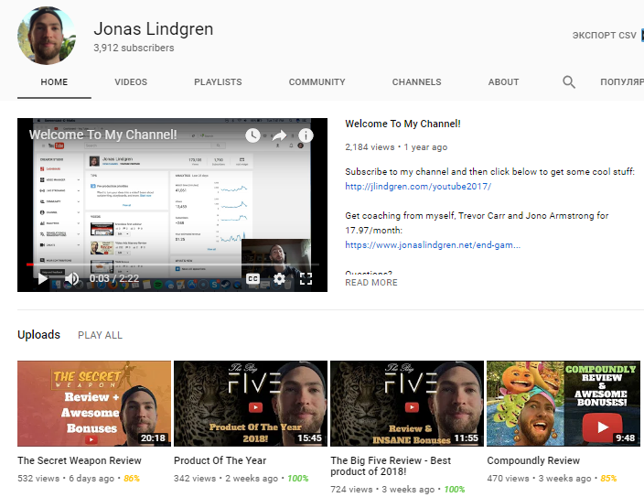Play the Welcome To My Channel video
This screenshot has height=497, width=644.
tap(43, 278)
